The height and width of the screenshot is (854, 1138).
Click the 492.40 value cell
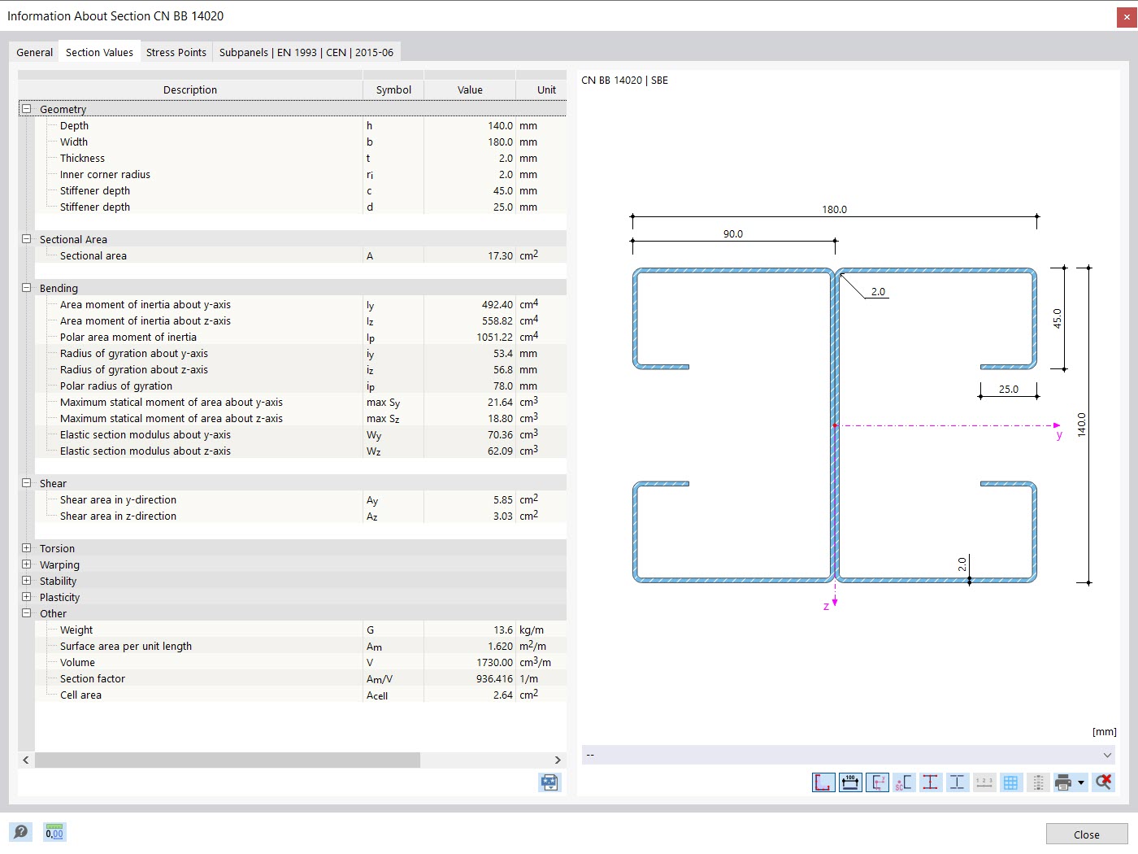pyautogui.click(x=470, y=304)
